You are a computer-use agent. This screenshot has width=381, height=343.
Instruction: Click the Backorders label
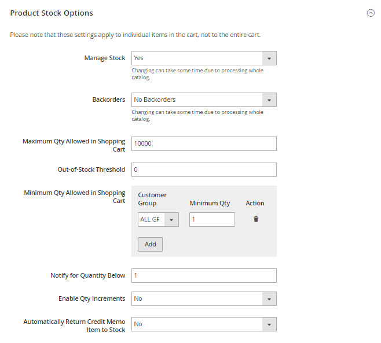[109, 99]
